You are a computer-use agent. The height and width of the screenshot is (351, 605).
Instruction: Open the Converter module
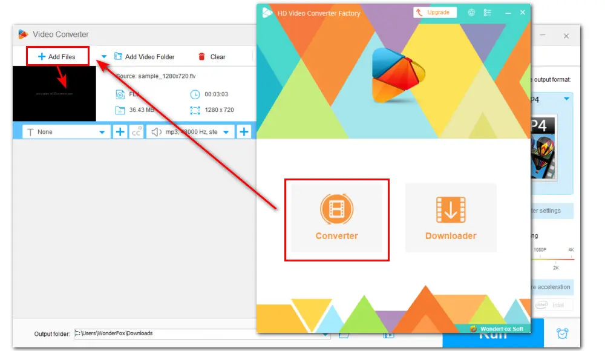pyautogui.click(x=336, y=219)
